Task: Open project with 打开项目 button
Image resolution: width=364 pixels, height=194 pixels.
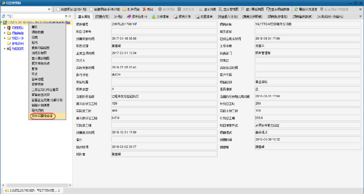Action: pos(131,9)
